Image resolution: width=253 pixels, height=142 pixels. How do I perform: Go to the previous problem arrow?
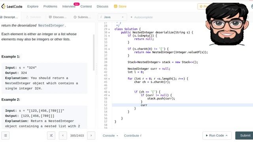[63, 136]
